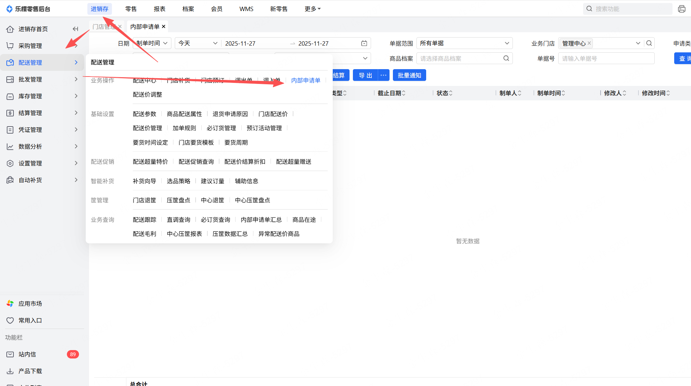The image size is (691, 386).
Task: Click the calendar icon in date range
Action: (364, 43)
